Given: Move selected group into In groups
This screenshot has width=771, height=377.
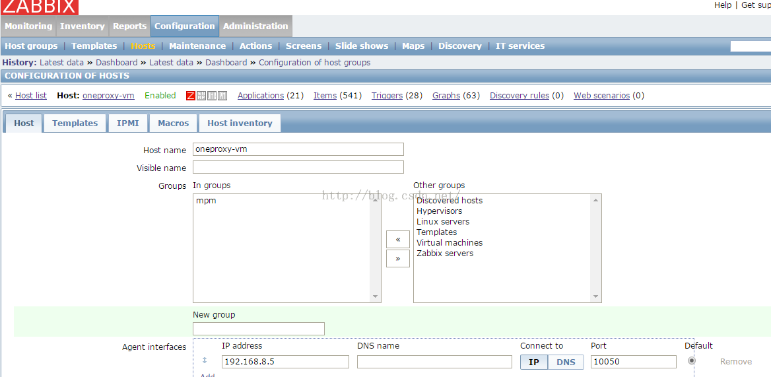Looking at the screenshot, I should click(x=398, y=240).
